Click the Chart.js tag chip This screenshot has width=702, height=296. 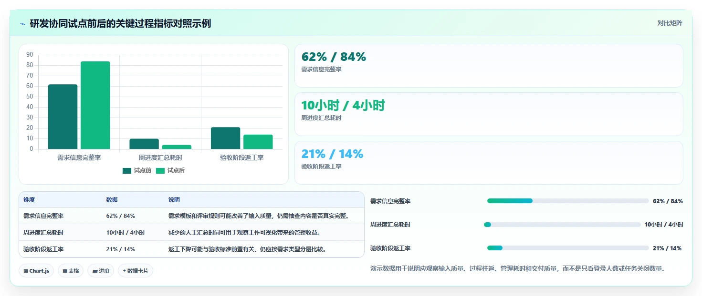point(37,271)
